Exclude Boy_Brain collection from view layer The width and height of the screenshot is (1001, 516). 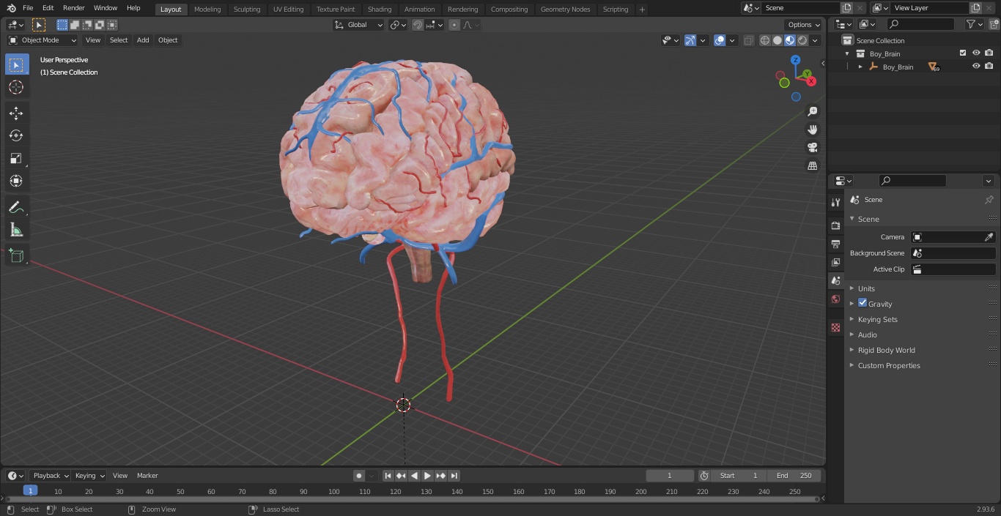coord(963,53)
